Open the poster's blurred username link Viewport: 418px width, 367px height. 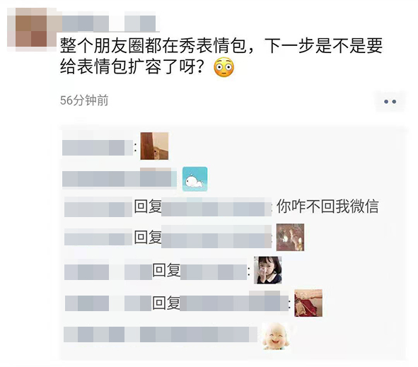(109, 24)
